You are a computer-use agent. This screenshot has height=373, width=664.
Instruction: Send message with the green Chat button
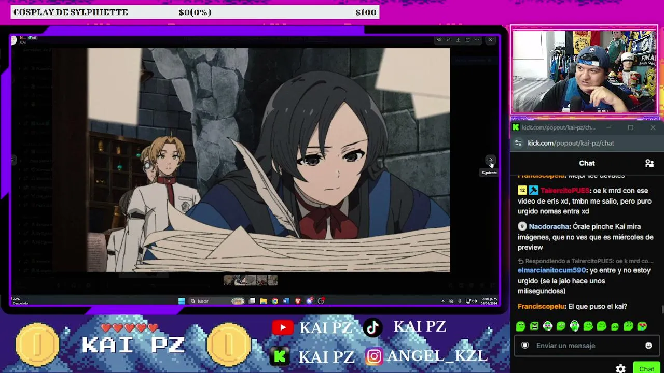[646, 368]
